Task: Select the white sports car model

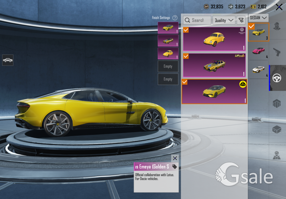Action: tap(259, 70)
